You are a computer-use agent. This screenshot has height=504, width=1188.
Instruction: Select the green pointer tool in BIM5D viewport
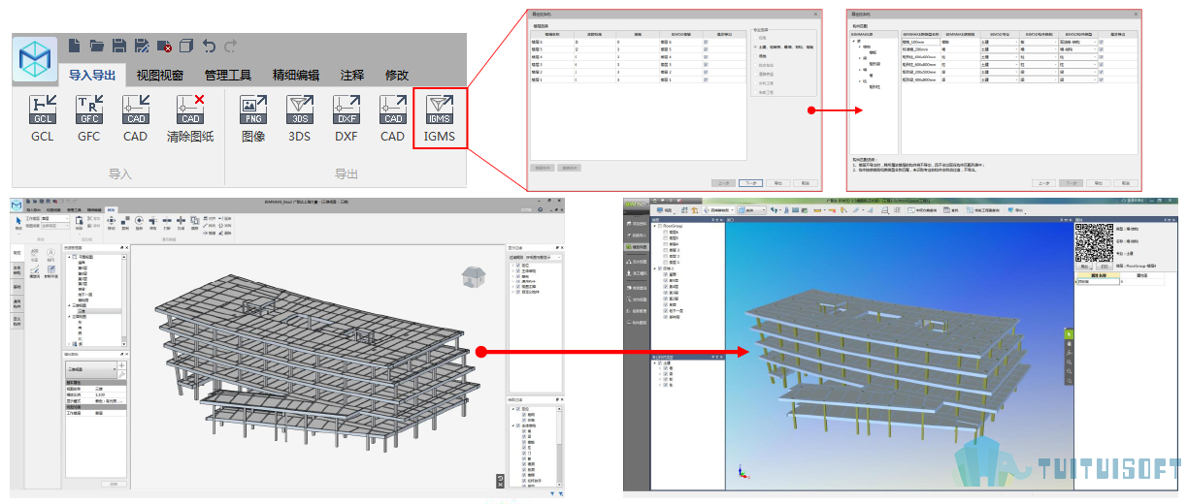1069,334
